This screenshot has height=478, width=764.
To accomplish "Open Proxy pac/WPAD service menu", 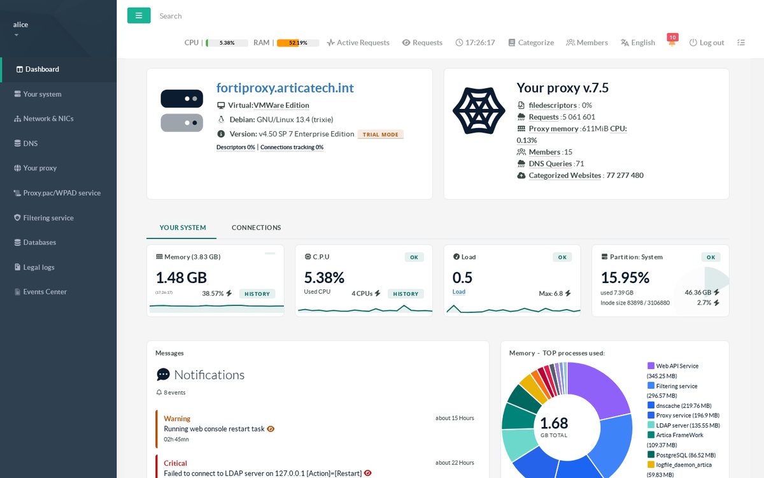I will [59, 193].
